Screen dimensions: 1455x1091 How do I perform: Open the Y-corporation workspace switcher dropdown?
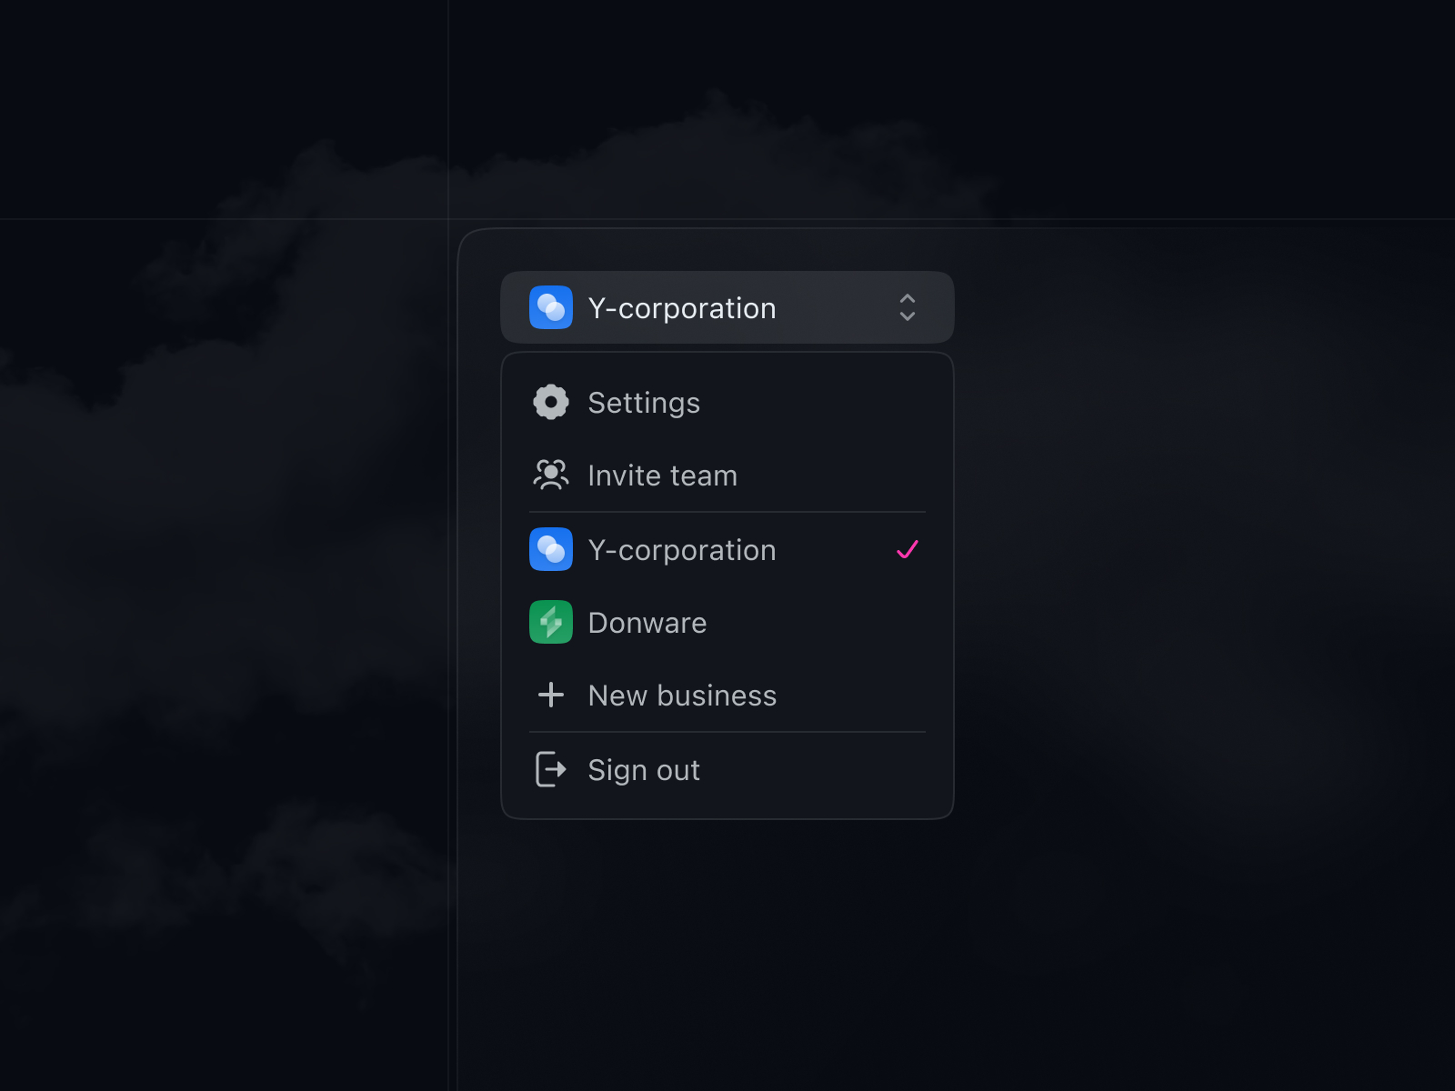click(727, 307)
